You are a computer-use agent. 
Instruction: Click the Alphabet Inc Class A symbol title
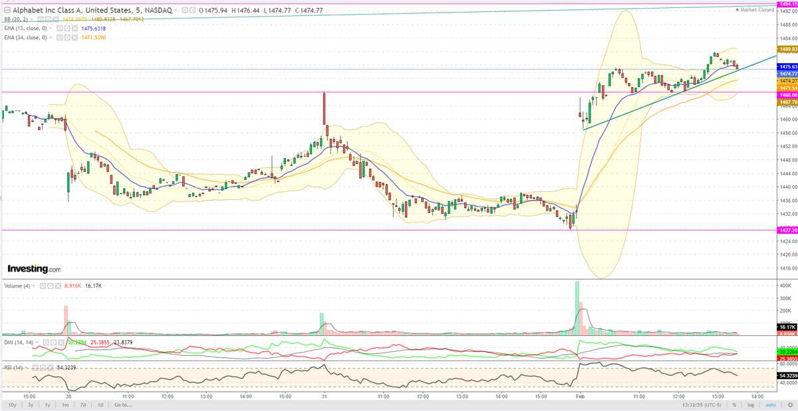click(x=92, y=10)
